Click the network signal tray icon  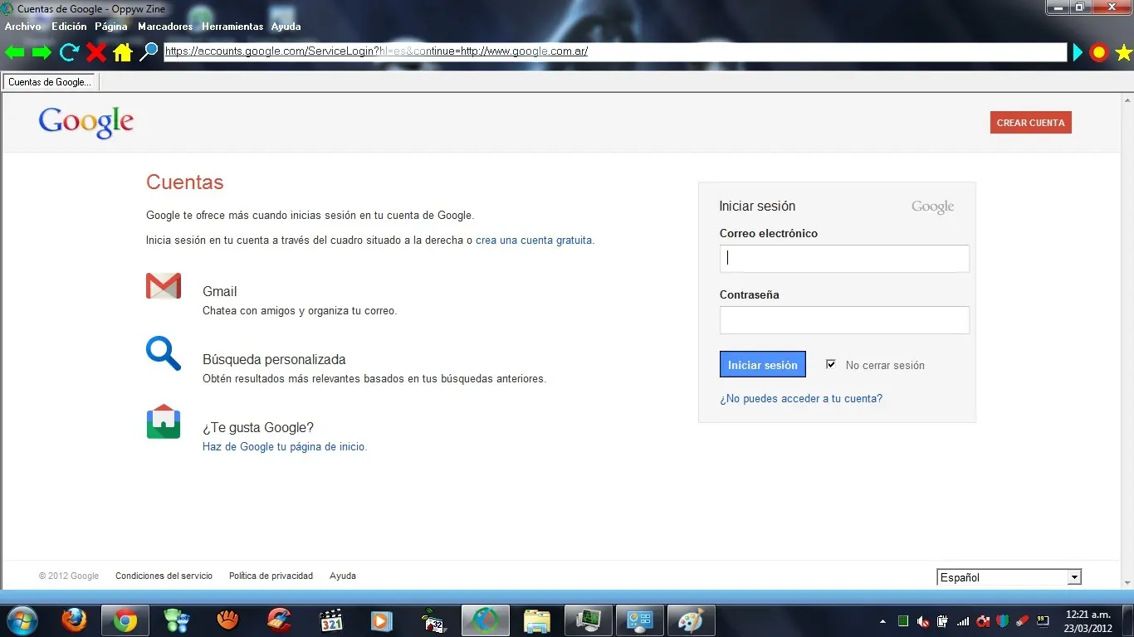click(x=963, y=621)
